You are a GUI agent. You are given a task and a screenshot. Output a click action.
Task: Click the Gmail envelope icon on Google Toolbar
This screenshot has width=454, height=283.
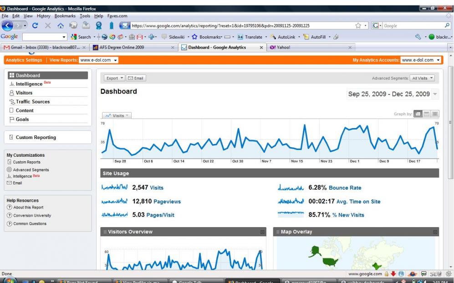coord(140,37)
